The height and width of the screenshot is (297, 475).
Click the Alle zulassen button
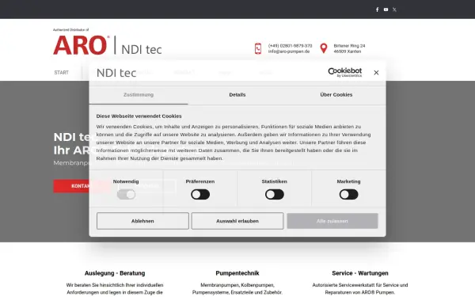pyautogui.click(x=332, y=221)
